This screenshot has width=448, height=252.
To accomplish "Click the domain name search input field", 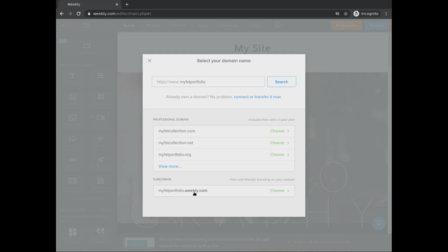I will [x=208, y=82].
